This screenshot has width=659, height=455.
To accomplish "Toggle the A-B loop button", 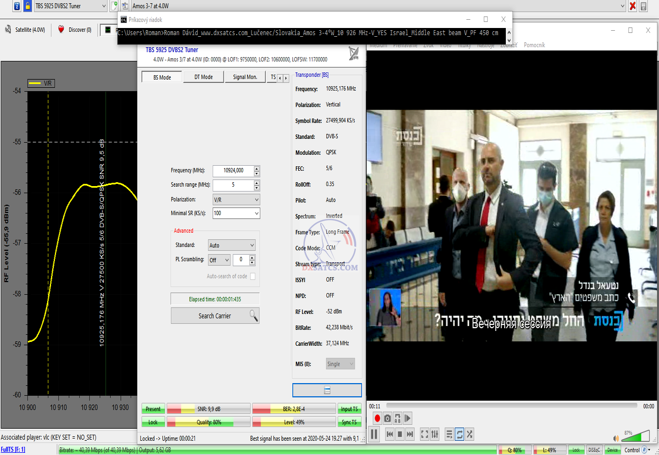I will coord(398,418).
